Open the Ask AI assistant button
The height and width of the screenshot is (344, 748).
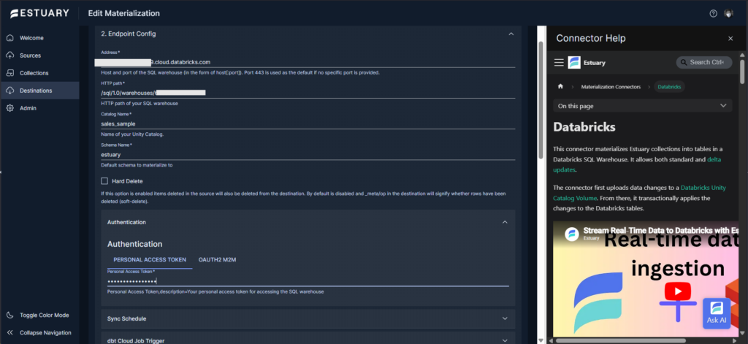[717, 313]
